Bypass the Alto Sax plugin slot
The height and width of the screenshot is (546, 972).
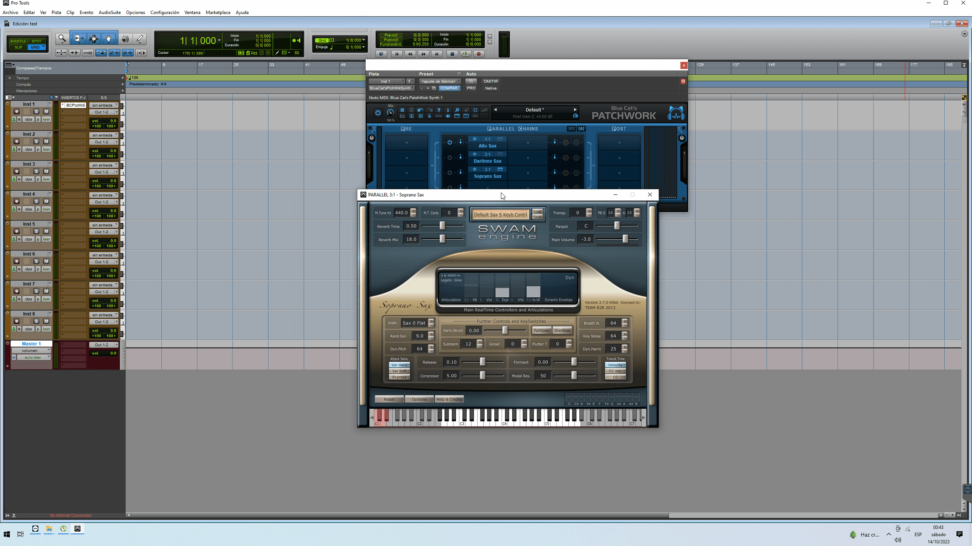pyautogui.click(x=474, y=139)
